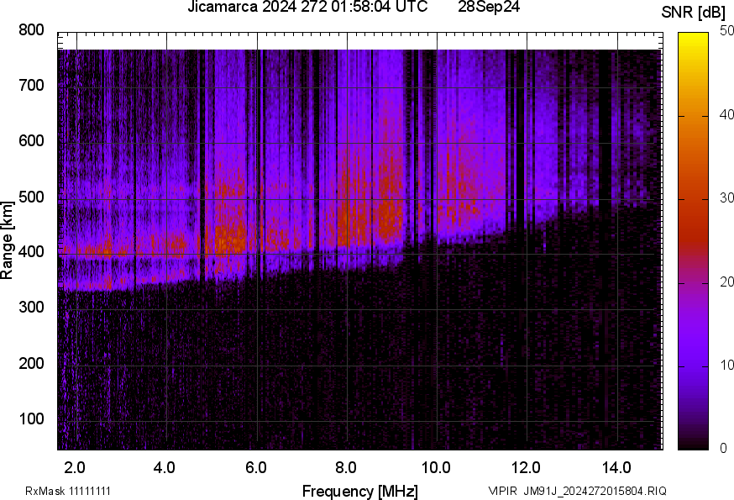The width and height of the screenshot is (734, 500).
Task: Click the 28Sep24 date label
Action: (x=490, y=8)
